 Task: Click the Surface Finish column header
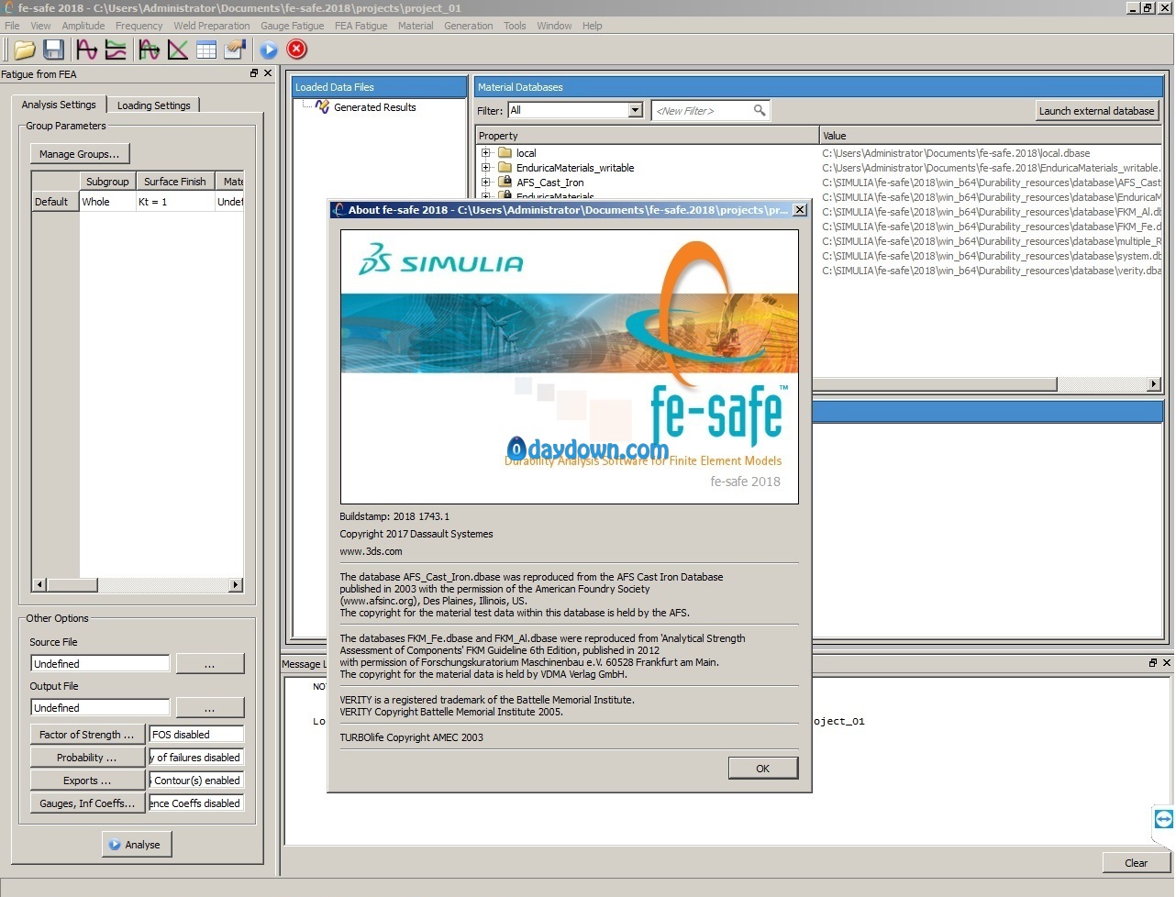coord(175,182)
